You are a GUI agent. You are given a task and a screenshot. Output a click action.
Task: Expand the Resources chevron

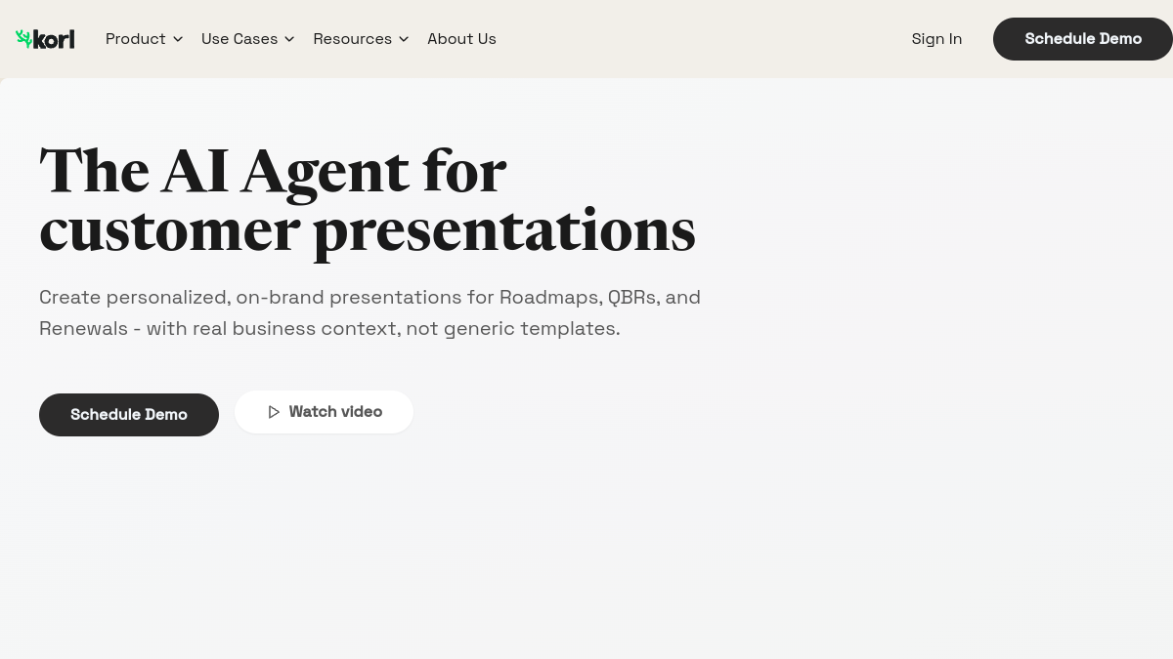[404, 39]
